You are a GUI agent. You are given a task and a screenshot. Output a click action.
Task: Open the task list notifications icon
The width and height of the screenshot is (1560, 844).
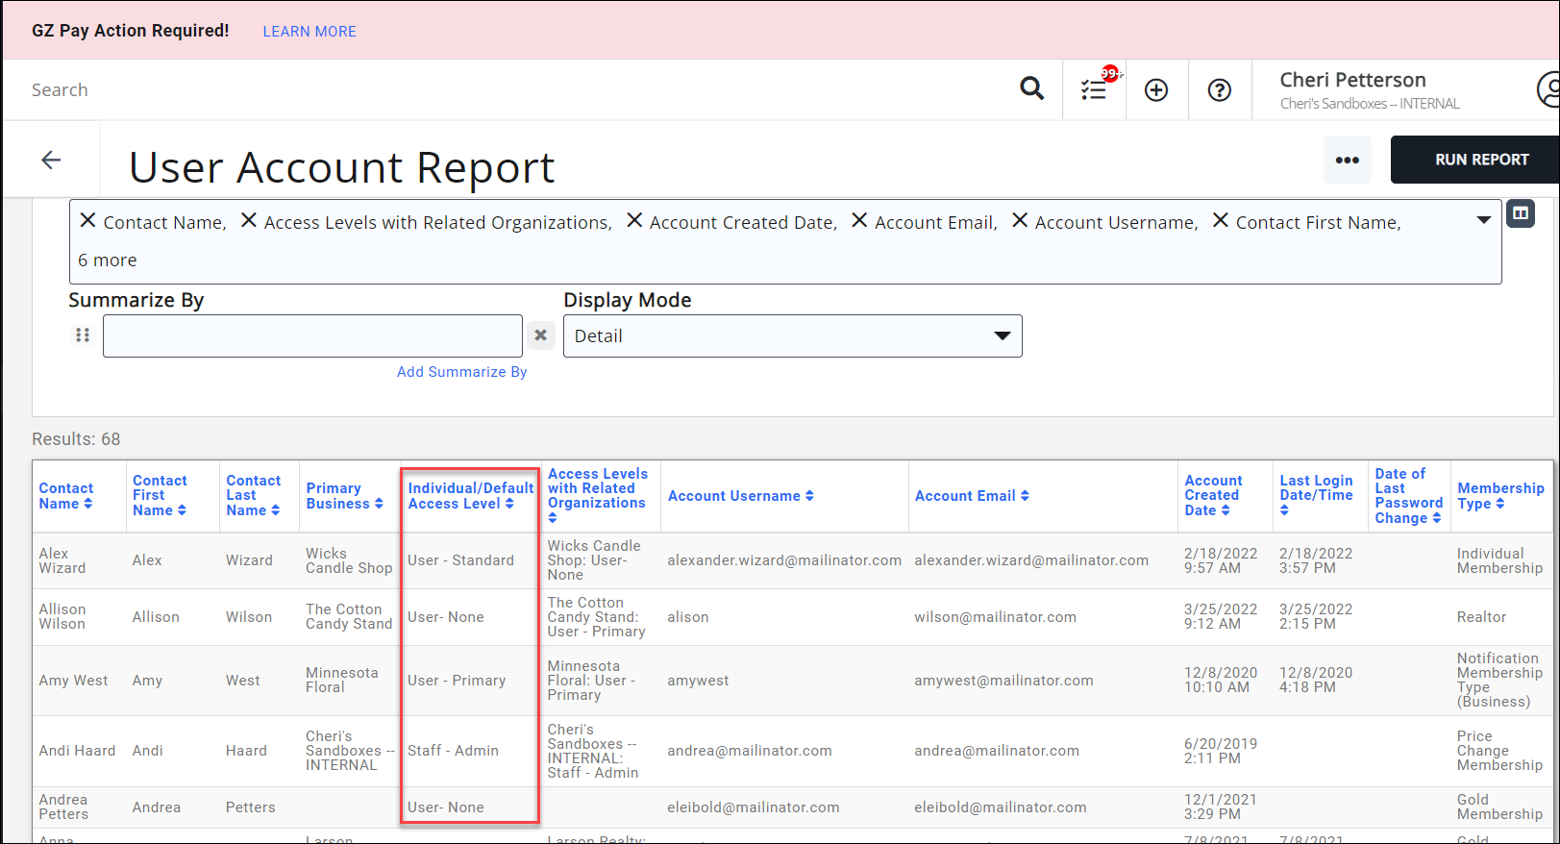(x=1094, y=89)
